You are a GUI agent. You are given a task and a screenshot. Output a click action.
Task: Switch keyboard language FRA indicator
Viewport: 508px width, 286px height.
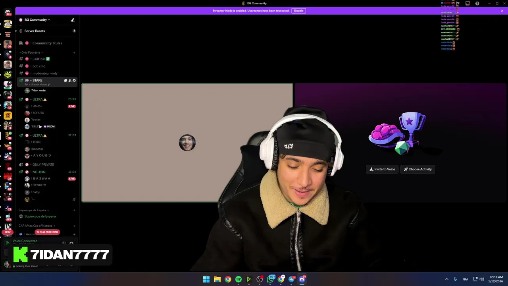[x=465, y=279]
